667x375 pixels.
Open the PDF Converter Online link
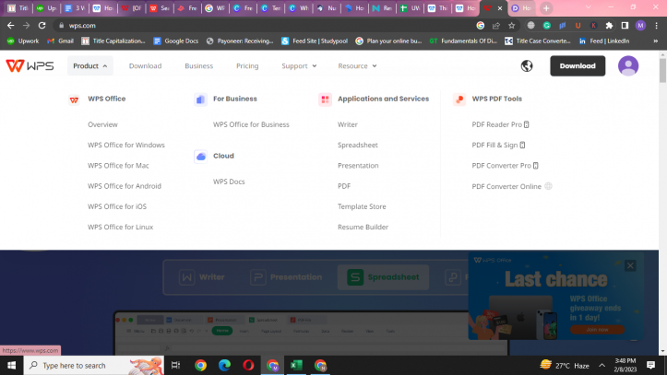pyautogui.click(x=512, y=186)
